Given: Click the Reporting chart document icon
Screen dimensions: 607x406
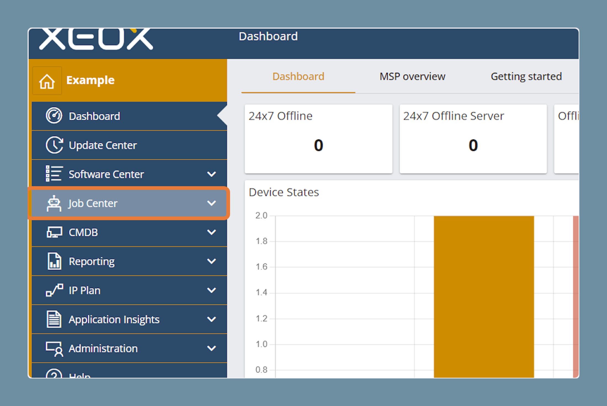Looking at the screenshot, I should [54, 261].
